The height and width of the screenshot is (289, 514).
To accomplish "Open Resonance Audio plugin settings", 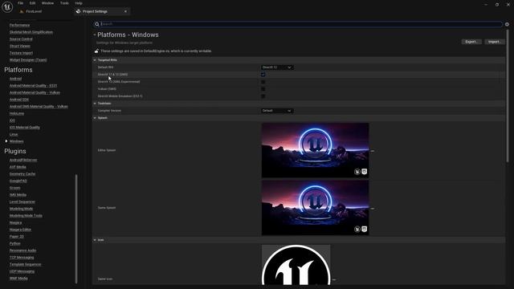I will point(23,250).
